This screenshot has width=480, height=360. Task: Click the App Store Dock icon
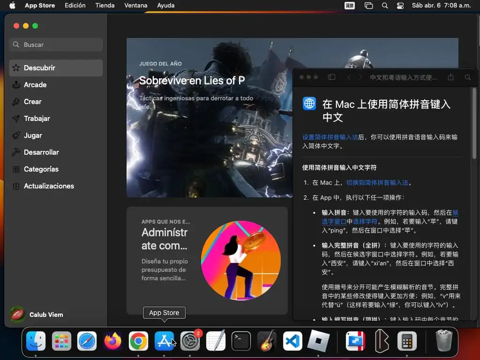[164, 341]
